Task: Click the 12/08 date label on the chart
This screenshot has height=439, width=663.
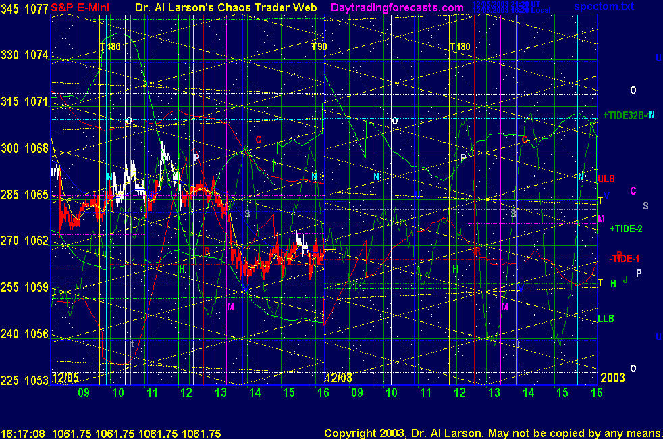Action: pyautogui.click(x=338, y=378)
